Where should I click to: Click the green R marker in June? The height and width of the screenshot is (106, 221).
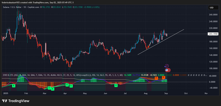point(116,85)
